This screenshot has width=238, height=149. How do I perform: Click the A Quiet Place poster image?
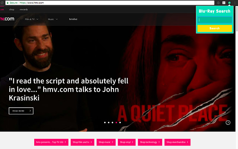pyautogui.click(x=176, y=79)
